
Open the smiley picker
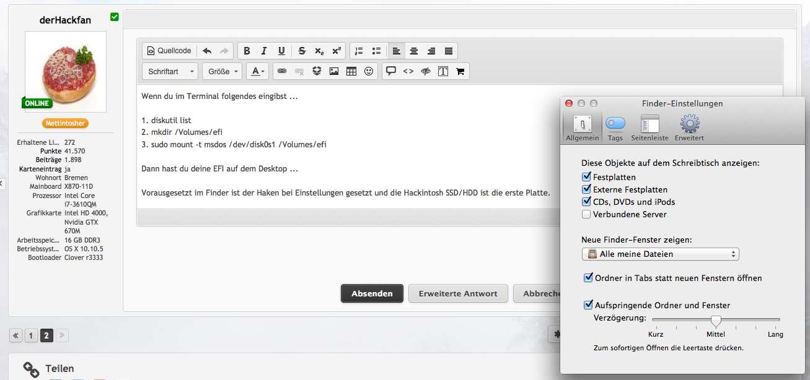[x=369, y=71]
